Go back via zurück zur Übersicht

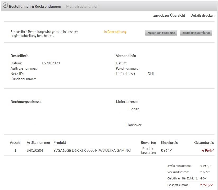[x=169, y=15]
